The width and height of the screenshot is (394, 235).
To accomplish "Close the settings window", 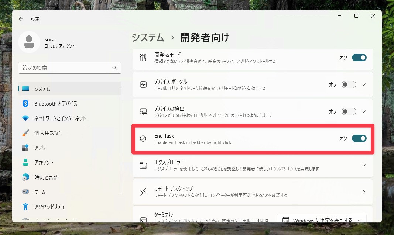I will coord(373,16).
